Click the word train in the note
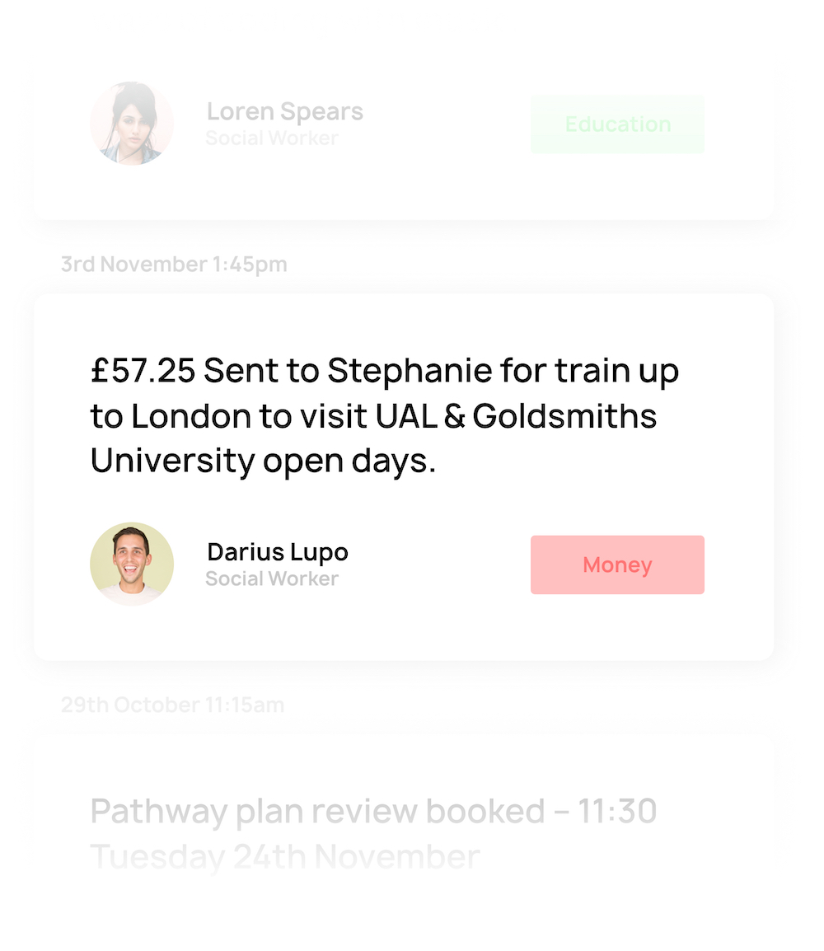 (x=589, y=371)
